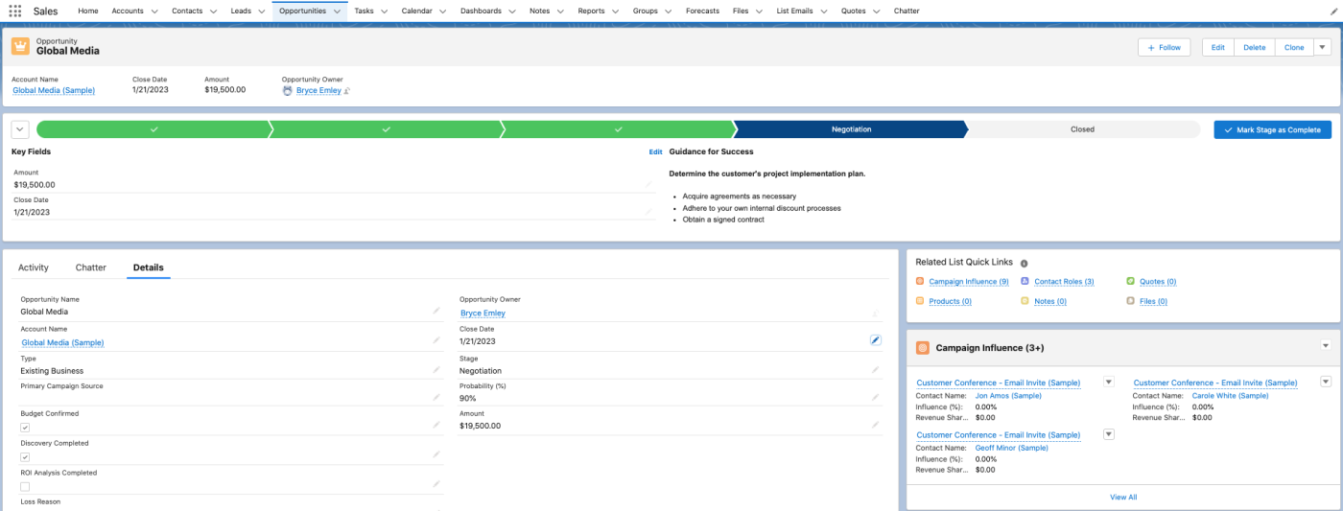
Task: Open the Carole White (Sample) contact link
Action: pos(1230,395)
